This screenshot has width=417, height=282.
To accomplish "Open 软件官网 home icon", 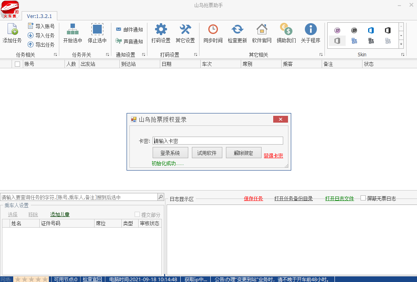I will click(262, 29).
